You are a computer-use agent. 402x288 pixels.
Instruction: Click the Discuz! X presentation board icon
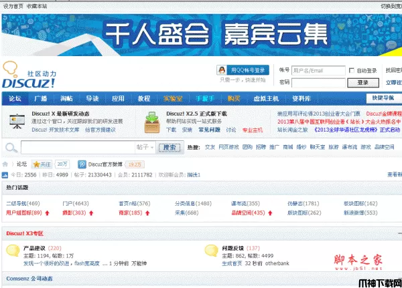17,122
